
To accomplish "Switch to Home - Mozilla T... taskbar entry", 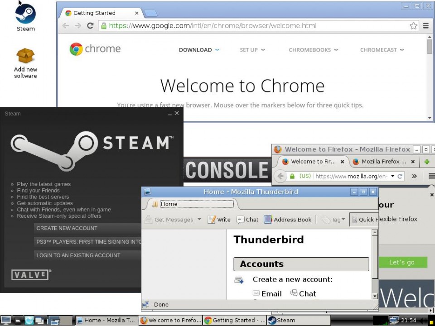I will point(107,321).
